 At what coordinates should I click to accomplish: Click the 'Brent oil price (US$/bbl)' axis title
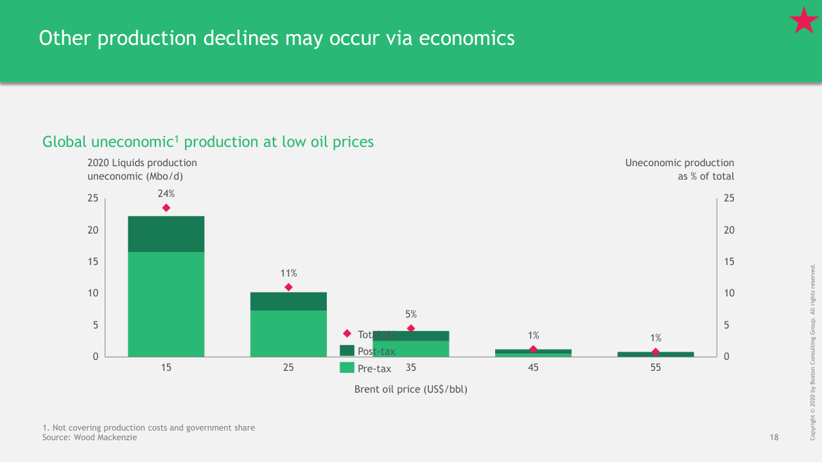[411, 389]
